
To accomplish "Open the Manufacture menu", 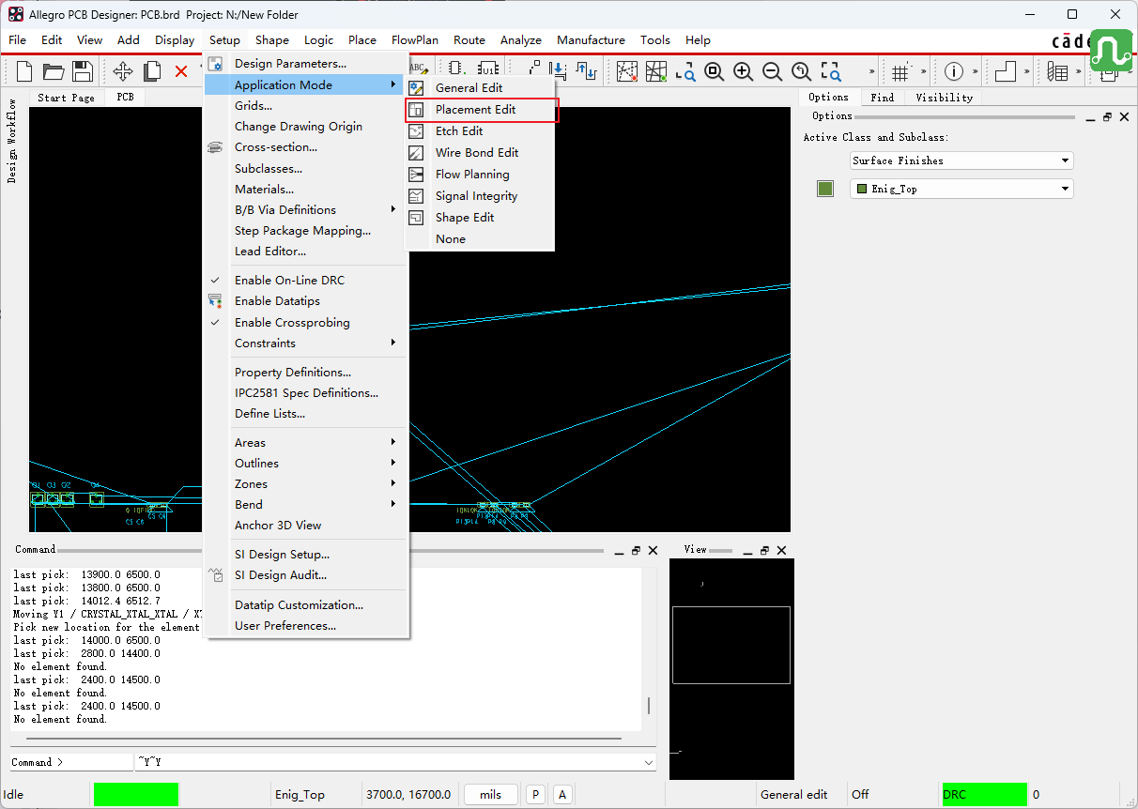I will (x=591, y=39).
